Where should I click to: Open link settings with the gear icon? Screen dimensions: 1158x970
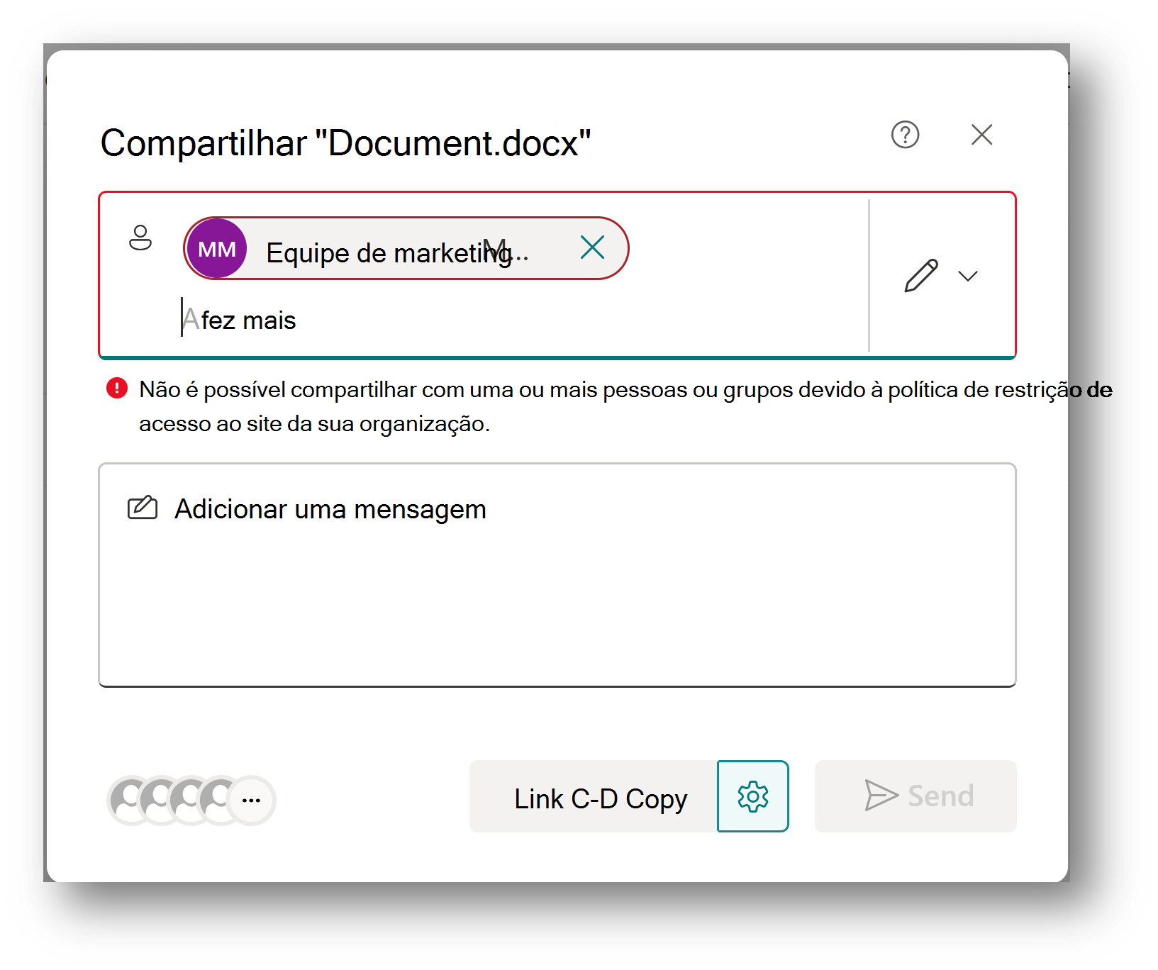pos(753,796)
